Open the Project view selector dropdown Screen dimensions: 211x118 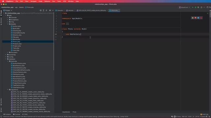coord(8,10)
